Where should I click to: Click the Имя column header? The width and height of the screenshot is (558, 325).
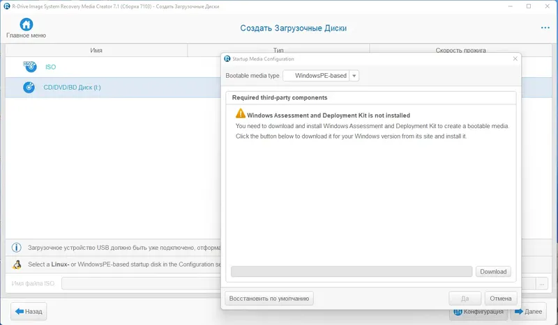(x=96, y=50)
